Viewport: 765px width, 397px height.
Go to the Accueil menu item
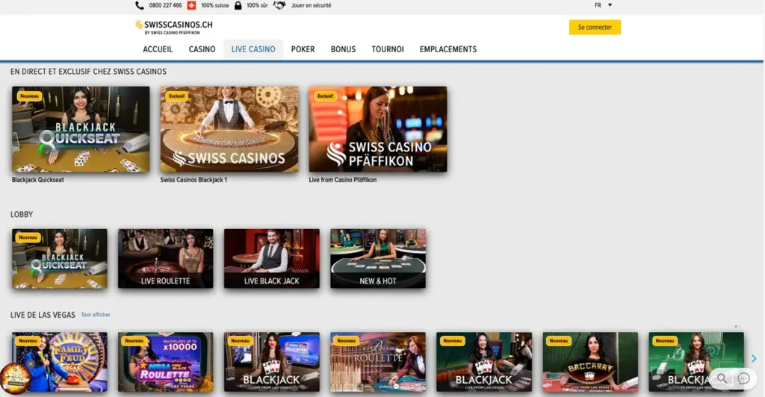(x=158, y=49)
